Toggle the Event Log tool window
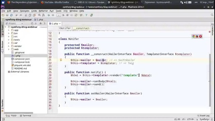The image size is (215, 121). coord(203,116)
